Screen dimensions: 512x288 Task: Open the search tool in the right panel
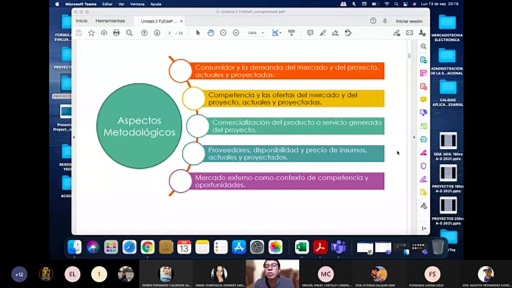coord(423,46)
